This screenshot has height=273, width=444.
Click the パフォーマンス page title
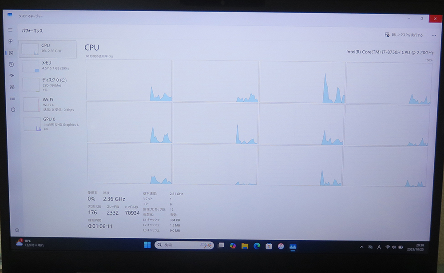coord(32,31)
